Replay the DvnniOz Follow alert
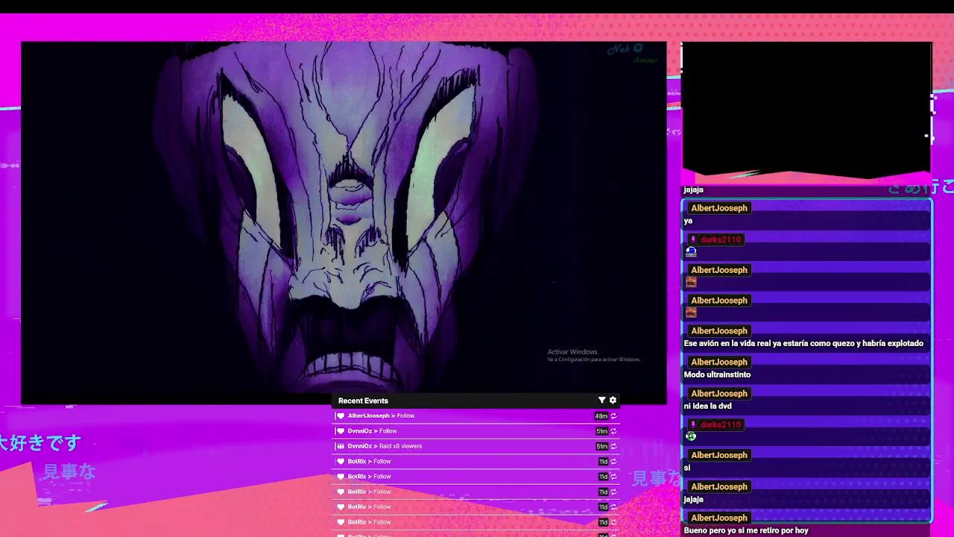Viewport: 954px width, 537px height. point(613,431)
